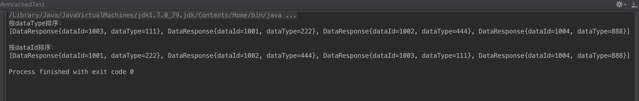Screen dimensions: 639x101
Task: Expand the gear settings dropdown arrow
Action: [625, 5]
